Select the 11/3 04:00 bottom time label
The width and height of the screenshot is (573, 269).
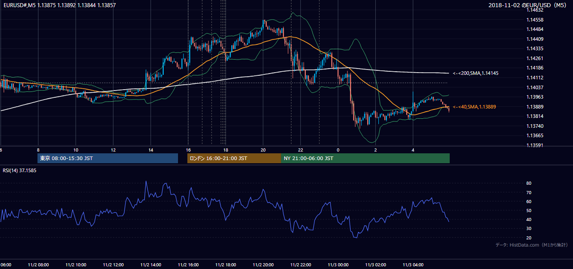(413, 265)
